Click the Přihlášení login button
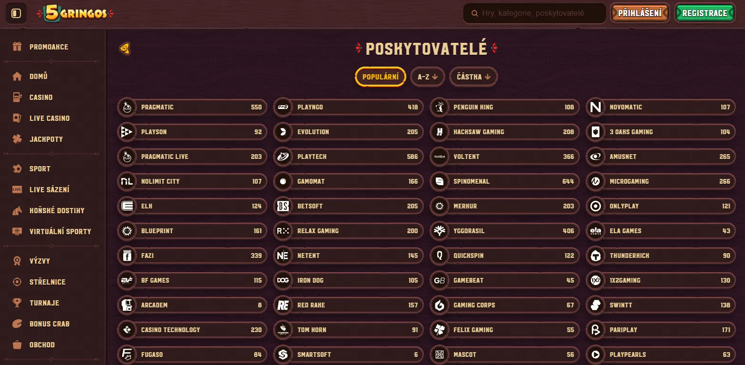Viewport: 745px width, 365px height. [640, 13]
